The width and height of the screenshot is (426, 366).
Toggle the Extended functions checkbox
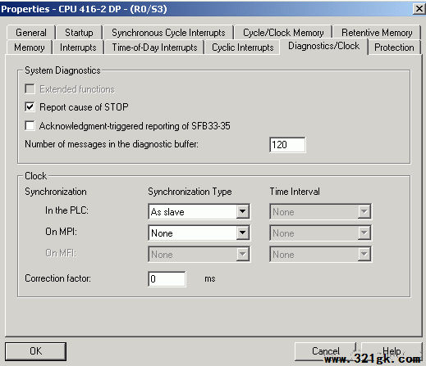click(30, 89)
